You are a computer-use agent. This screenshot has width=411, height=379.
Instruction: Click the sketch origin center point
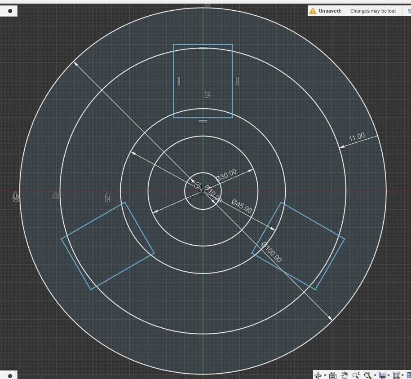click(203, 191)
